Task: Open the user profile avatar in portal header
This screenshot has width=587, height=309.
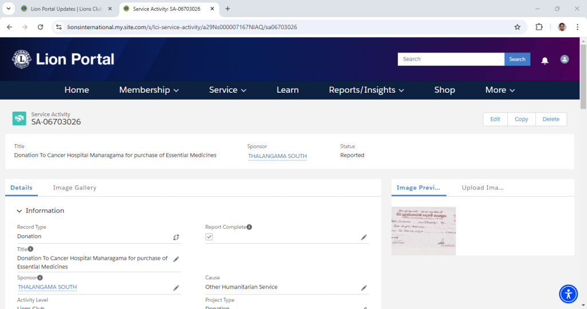Action: [x=565, y=59]
